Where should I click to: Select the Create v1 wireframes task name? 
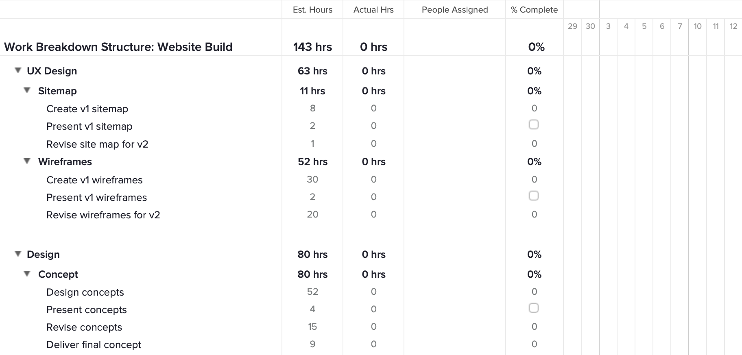(94, 180)
